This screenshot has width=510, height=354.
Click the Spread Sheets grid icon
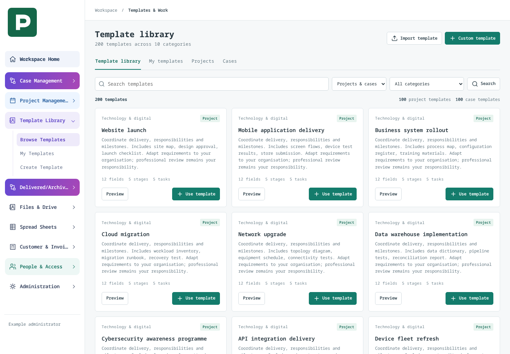(x=13, y=227)
